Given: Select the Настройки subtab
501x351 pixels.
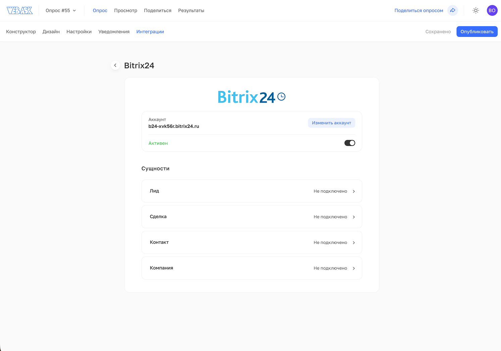Looking at the screenshot, I should coord(79,32).
